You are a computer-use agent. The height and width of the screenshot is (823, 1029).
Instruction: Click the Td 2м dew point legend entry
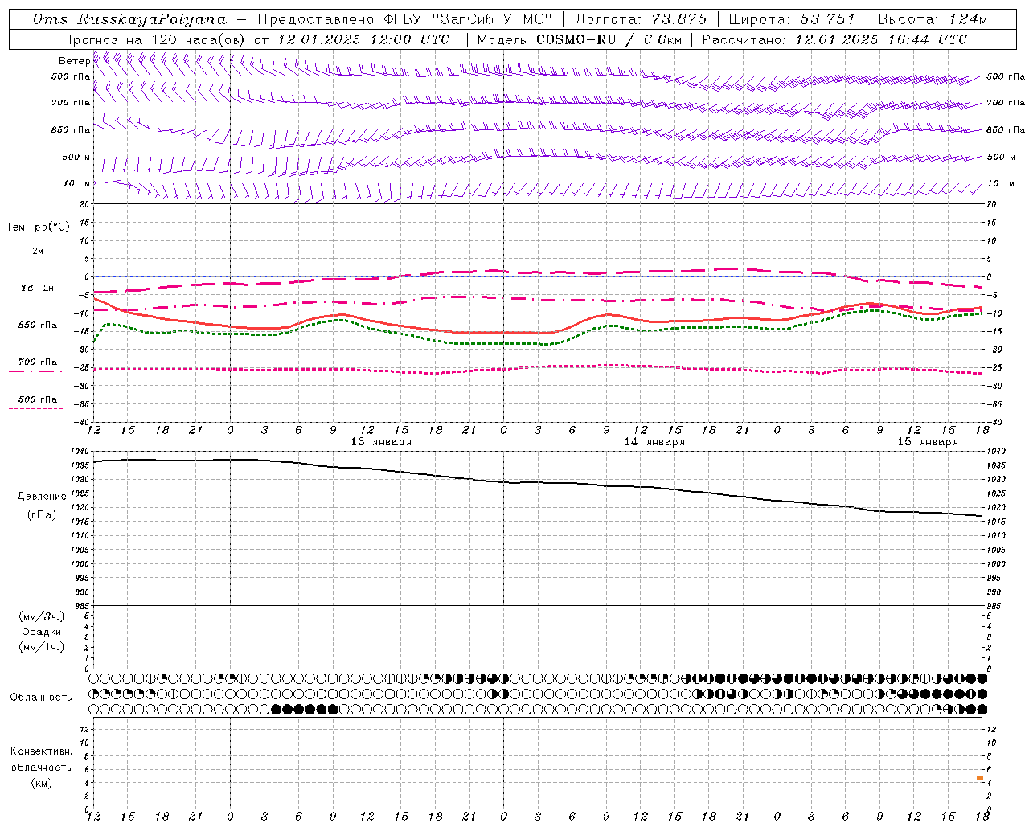pyautogui.click(x=37, y=288)
